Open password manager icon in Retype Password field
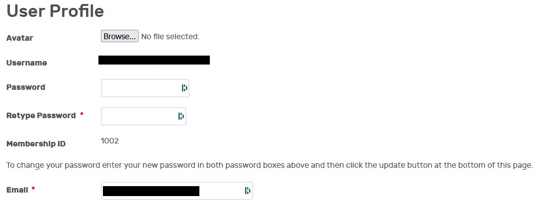The width and height of the screenshot is (536, 203). (x=181, y=116)
